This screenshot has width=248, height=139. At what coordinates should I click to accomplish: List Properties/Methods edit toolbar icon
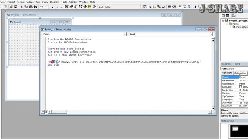coord(145,7)
